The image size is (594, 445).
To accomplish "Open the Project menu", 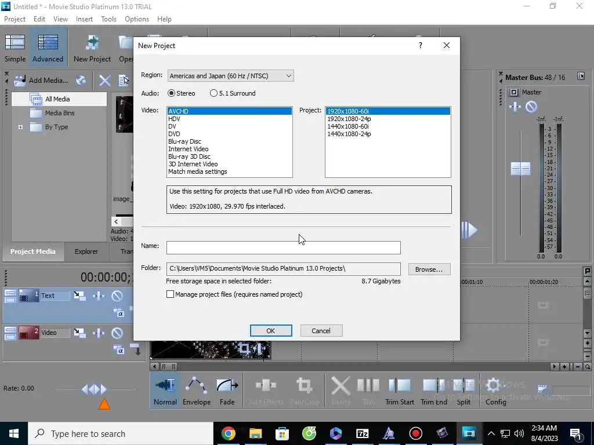I will [15, 19].
